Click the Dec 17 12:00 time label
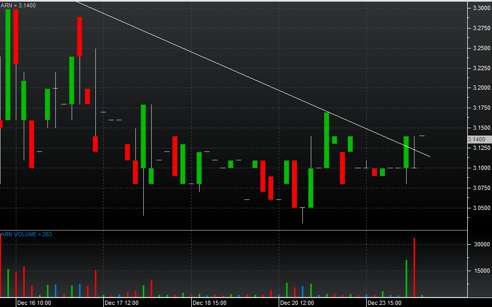 [121, 303]
